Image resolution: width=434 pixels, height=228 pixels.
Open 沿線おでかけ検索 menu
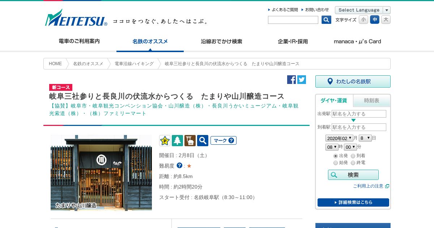pyautogui.click(x=221, y=41)
